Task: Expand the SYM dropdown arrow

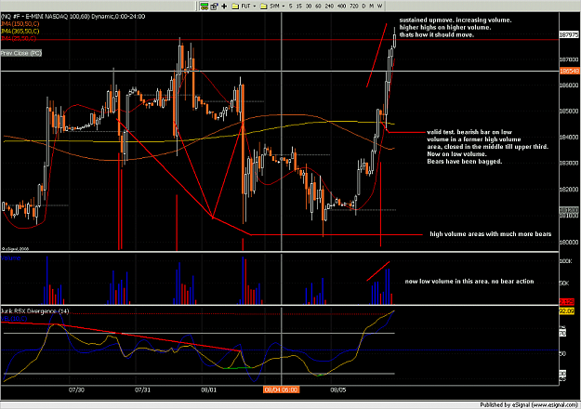Action: point(284,6)
